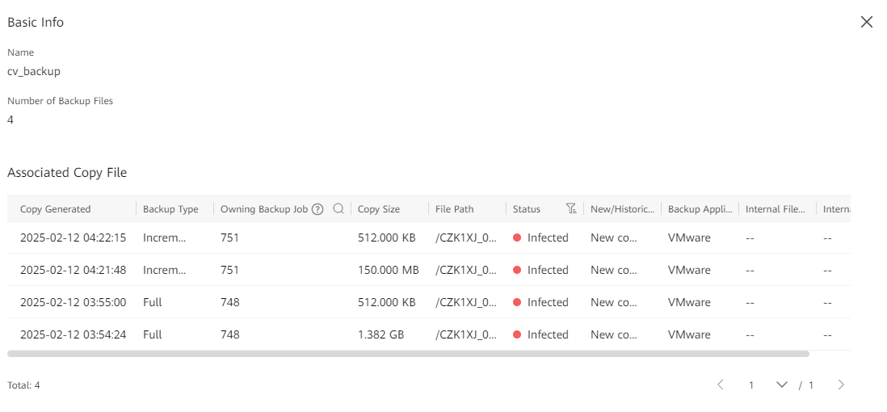
Task: Select row generated at 2025-02-12 04:21:48
Action: 73,271
